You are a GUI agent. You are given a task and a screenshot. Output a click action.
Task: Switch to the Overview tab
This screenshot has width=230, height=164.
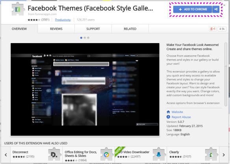coord(19,29)
